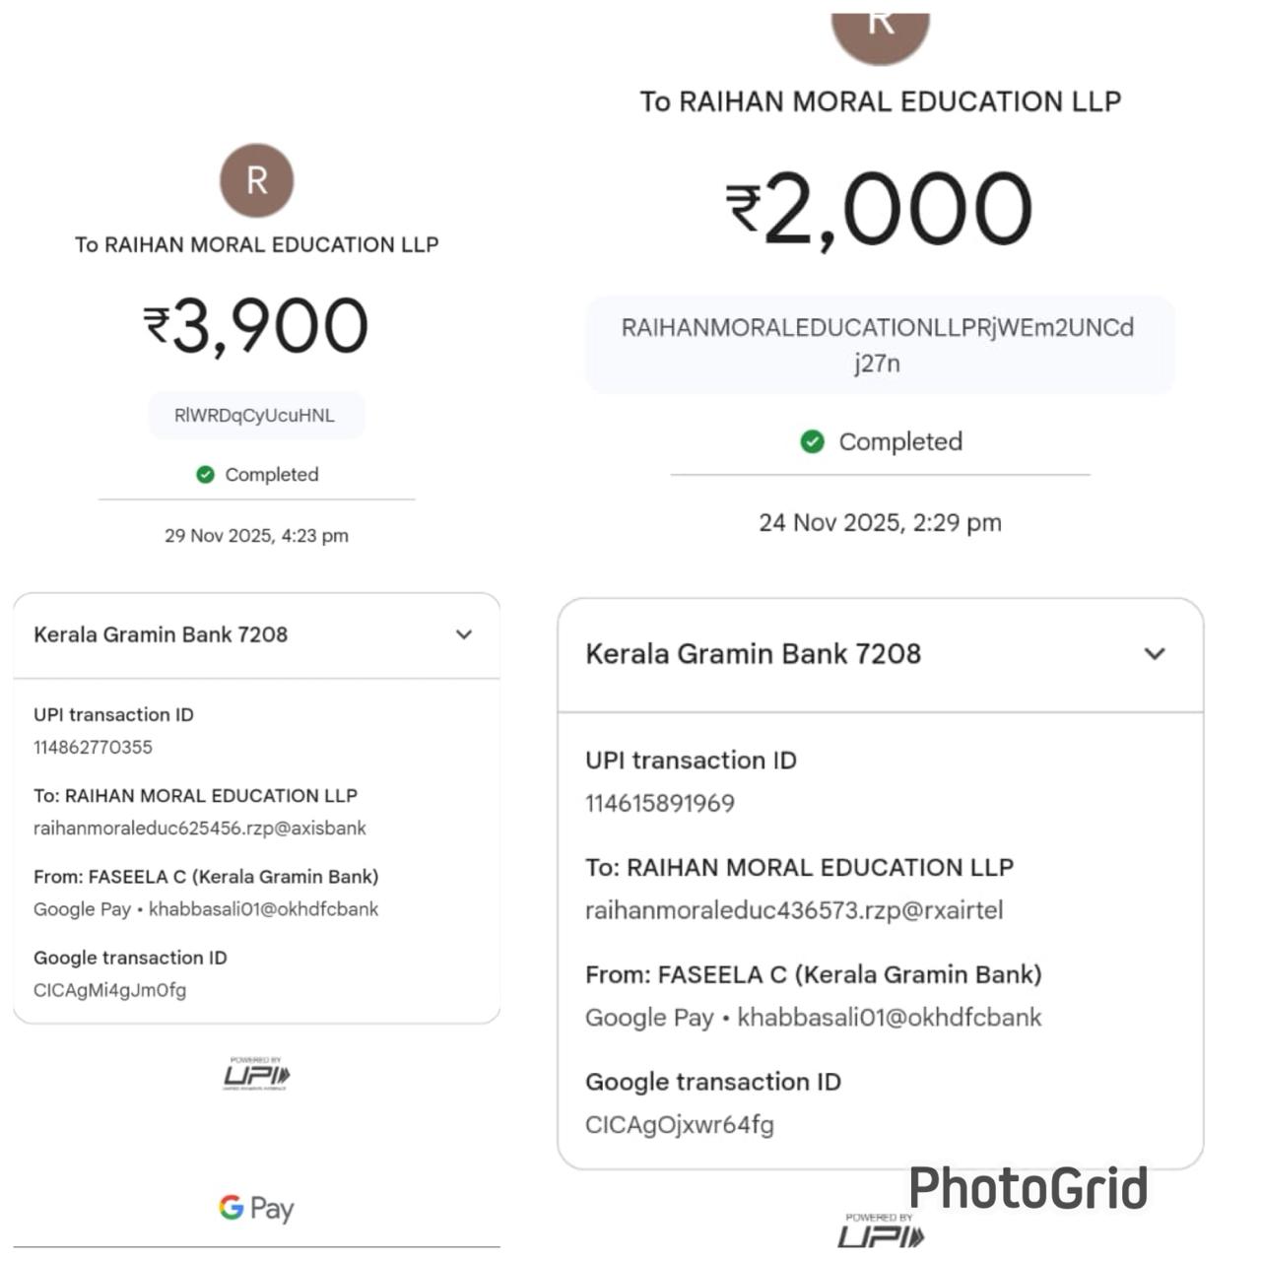The height and width of the screenshot is (1261, 1261).
Task: Click the PhotoGrid watermark
Action: point(1028,1188)
